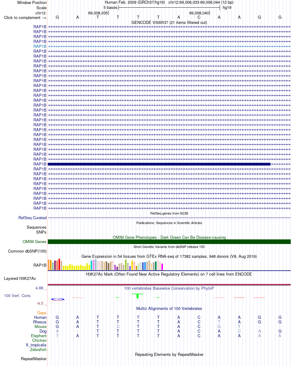This screenshot has width=291, height=366.
Task: Open the Common dbSNP(155) track label
Action: [x=27, y=251]
